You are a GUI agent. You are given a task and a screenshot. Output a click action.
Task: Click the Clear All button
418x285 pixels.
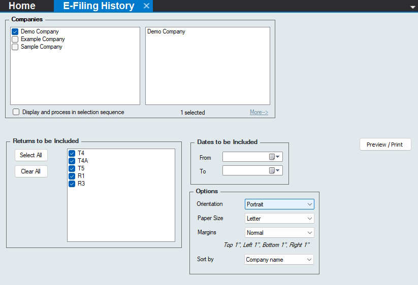[31, 171]
